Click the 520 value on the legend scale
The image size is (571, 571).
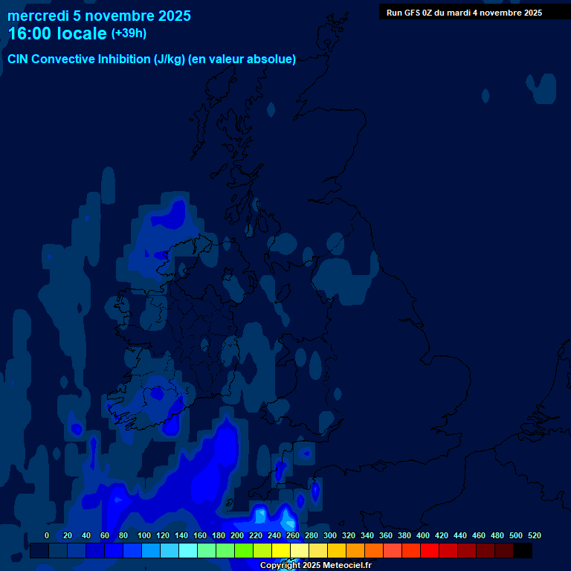pyautogui.click(x=535, y=535)
